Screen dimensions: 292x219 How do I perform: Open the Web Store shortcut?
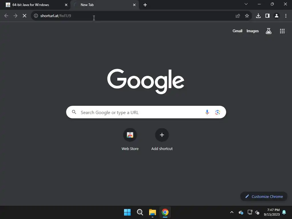point(130,139)
